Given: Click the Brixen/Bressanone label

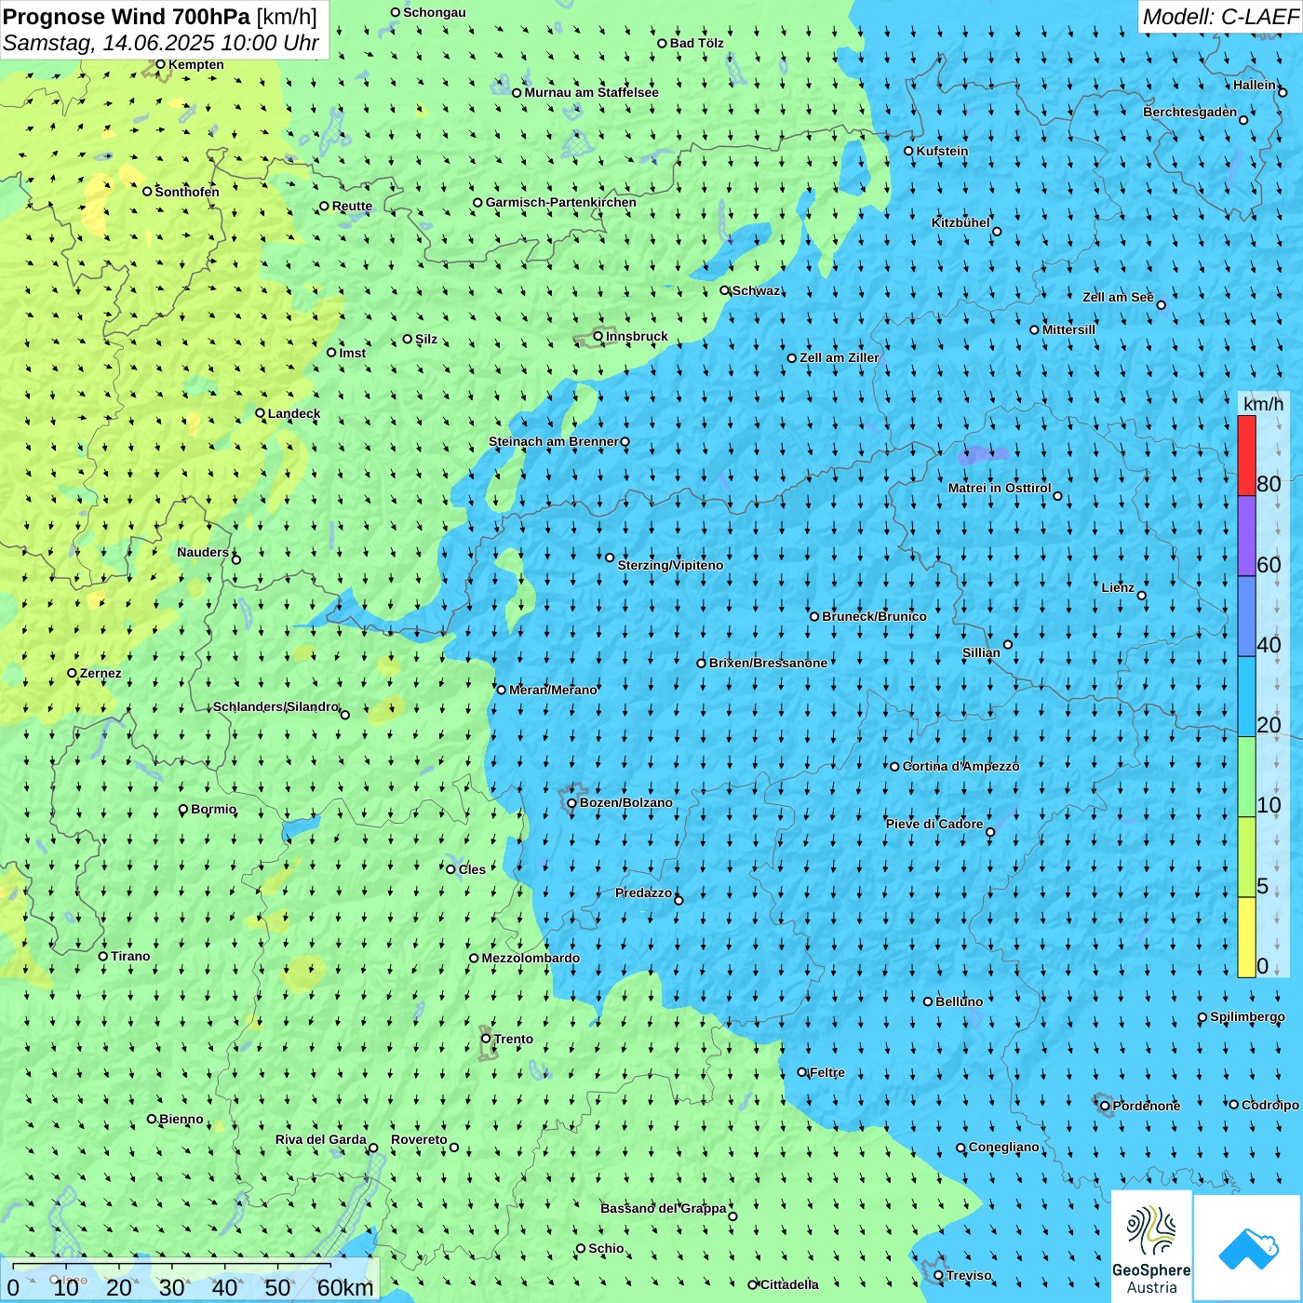Looking at the screenshot, I should click(768, 663).
